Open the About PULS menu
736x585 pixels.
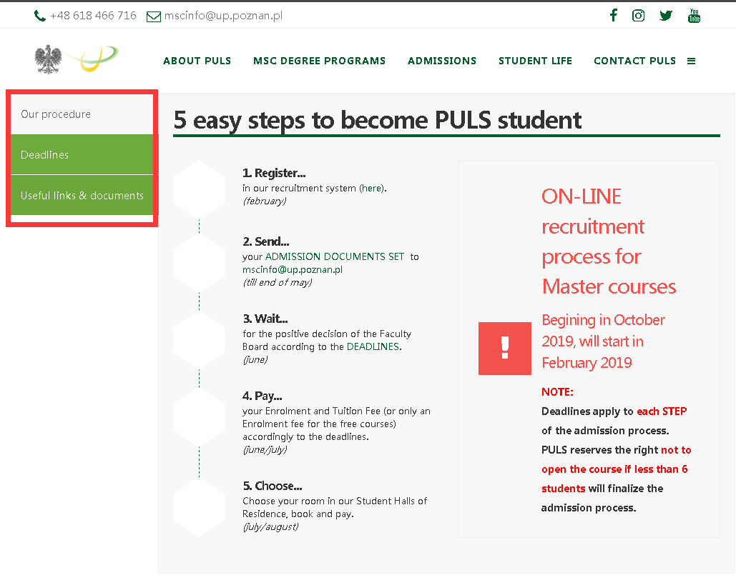197,61
